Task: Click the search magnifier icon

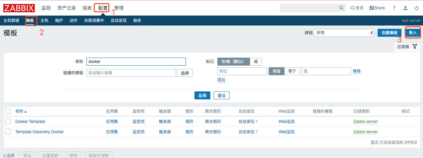Action: (342, 8)
